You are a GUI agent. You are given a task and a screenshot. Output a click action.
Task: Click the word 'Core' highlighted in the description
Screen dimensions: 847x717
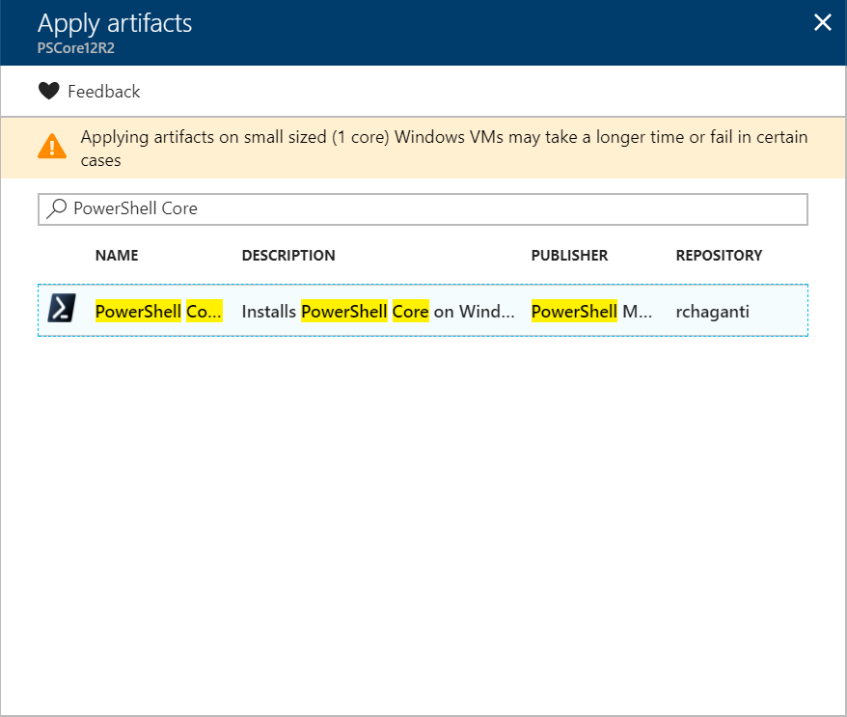click(410, 312)
